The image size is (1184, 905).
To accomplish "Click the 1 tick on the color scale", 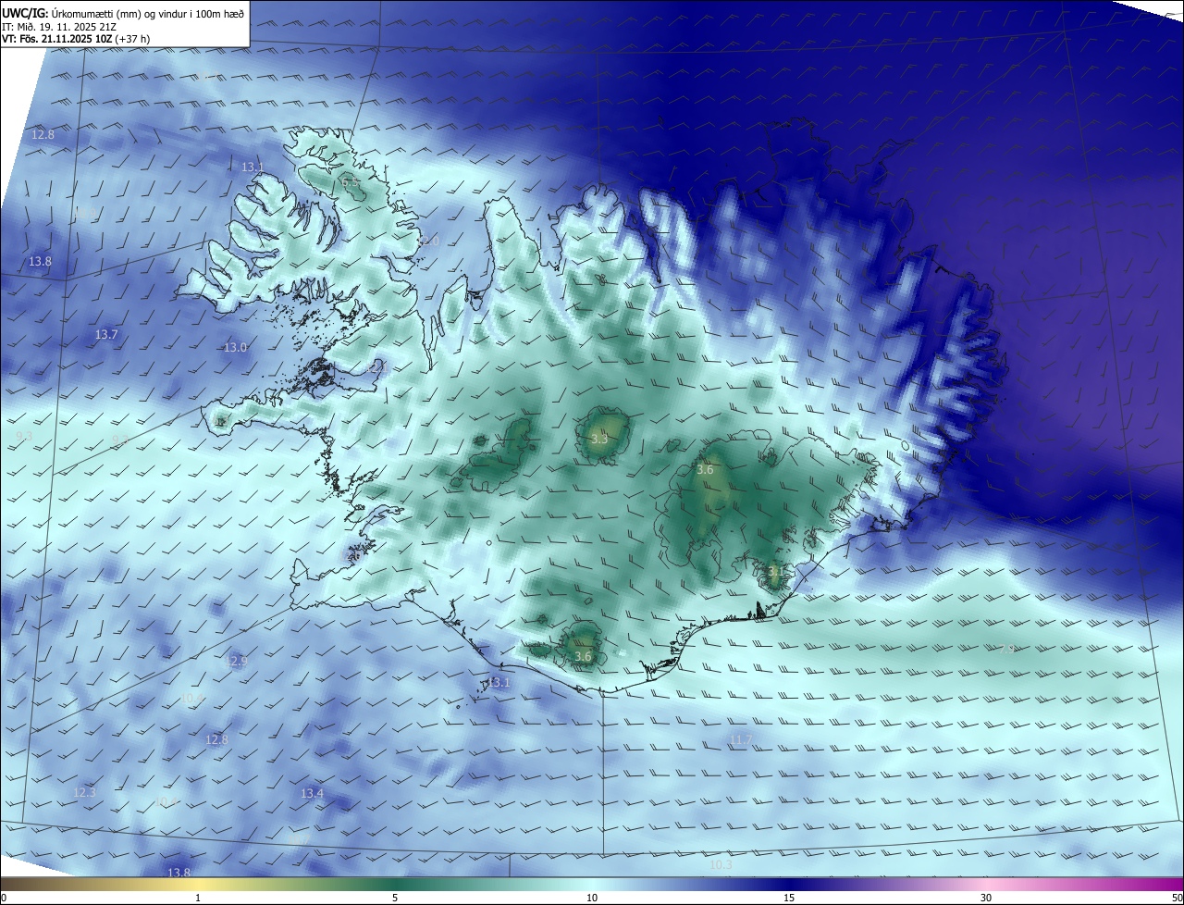I will pos(198,898).
